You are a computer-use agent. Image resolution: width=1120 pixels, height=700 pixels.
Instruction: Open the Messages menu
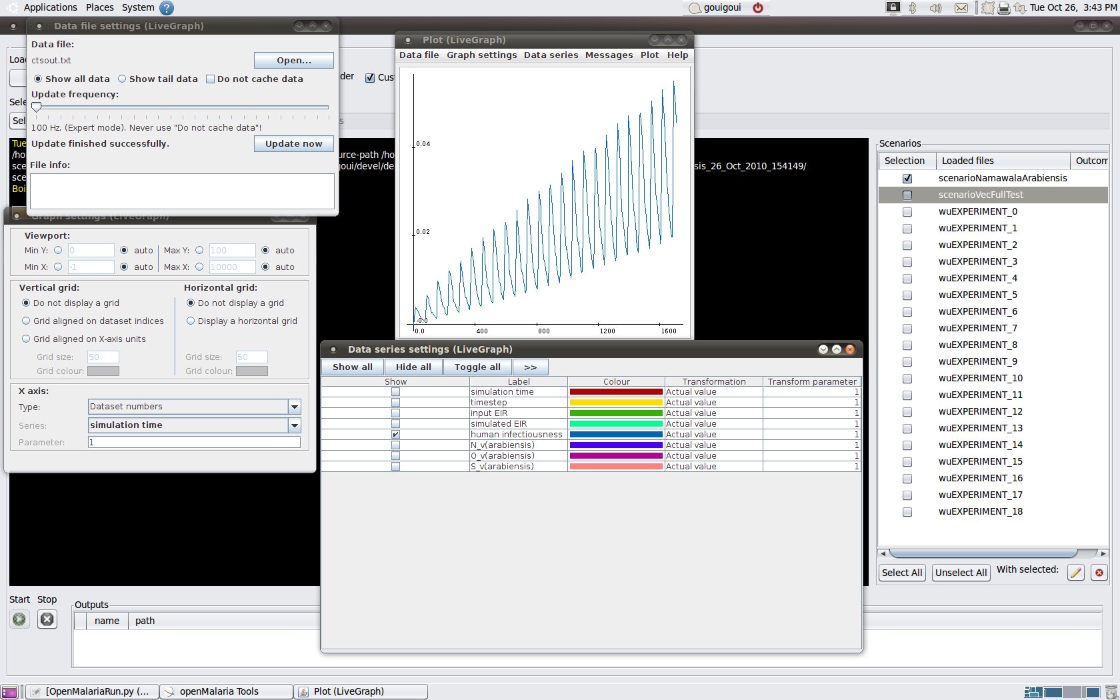[x=609, y=55]
